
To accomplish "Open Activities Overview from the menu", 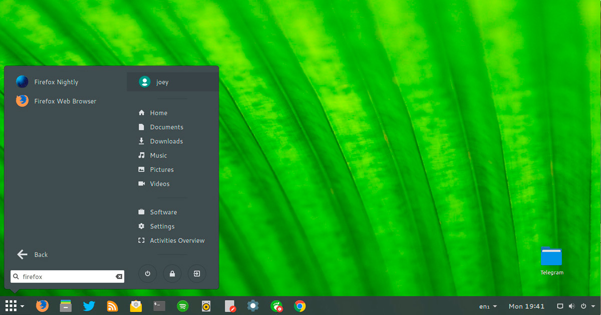I will click(177, 240).
